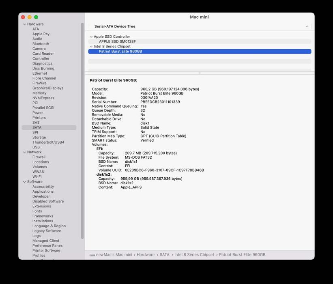The height and width of the screenshot is (284, 333).
Task: Open USB in the sidebar
Action: coord(36,147)
